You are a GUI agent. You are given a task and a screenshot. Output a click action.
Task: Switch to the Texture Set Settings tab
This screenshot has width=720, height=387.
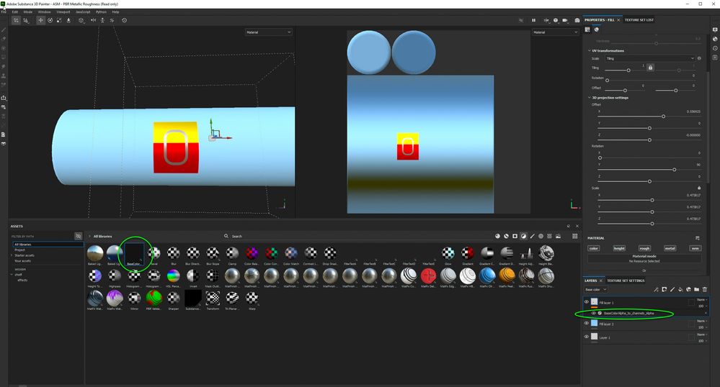pos(626,281)
